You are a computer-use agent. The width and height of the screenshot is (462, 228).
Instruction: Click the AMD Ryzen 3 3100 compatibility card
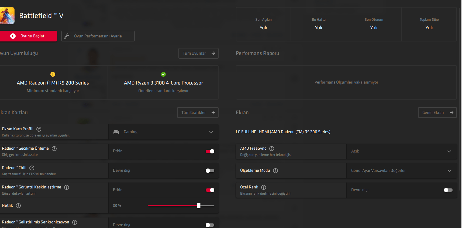163,82
